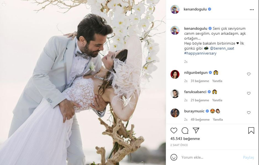
Task: Open nilgunbelgun's avatar
Action: click(x=175, y=74)
